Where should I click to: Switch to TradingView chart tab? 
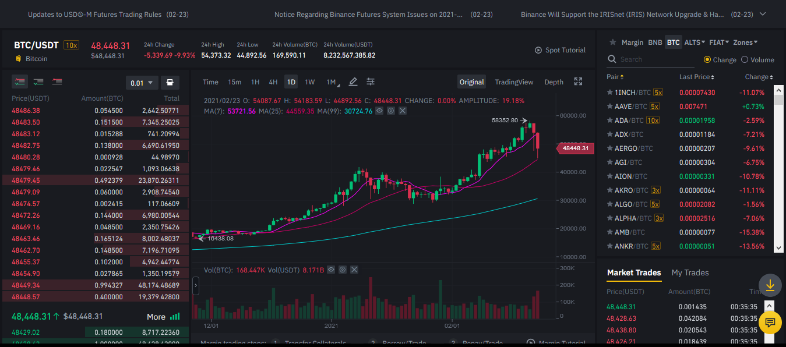click(x=514, y=82)
